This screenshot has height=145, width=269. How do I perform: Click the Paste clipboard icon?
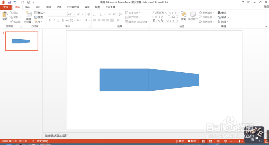(5, 15)
